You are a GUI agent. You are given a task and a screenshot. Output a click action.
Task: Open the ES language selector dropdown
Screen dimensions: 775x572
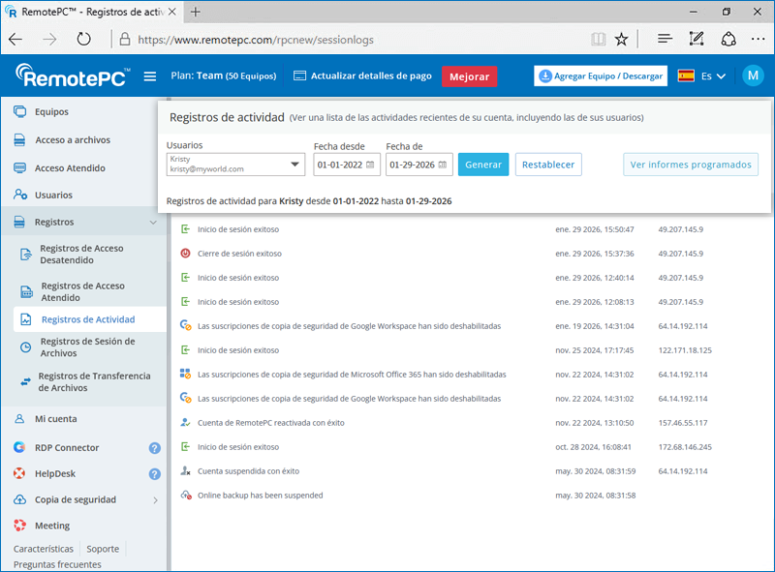click(x=702, y=76)
